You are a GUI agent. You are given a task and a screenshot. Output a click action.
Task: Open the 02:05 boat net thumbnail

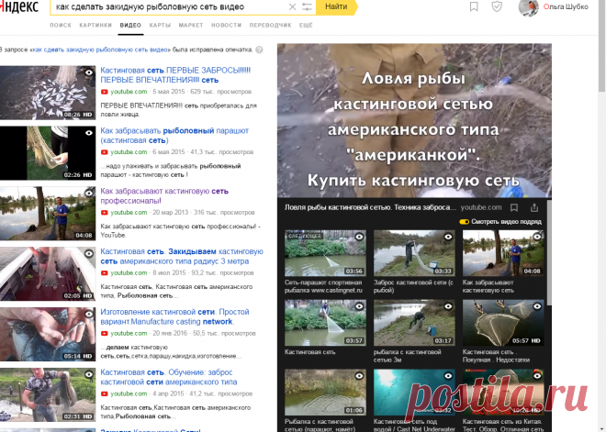[x=48, y=273]
